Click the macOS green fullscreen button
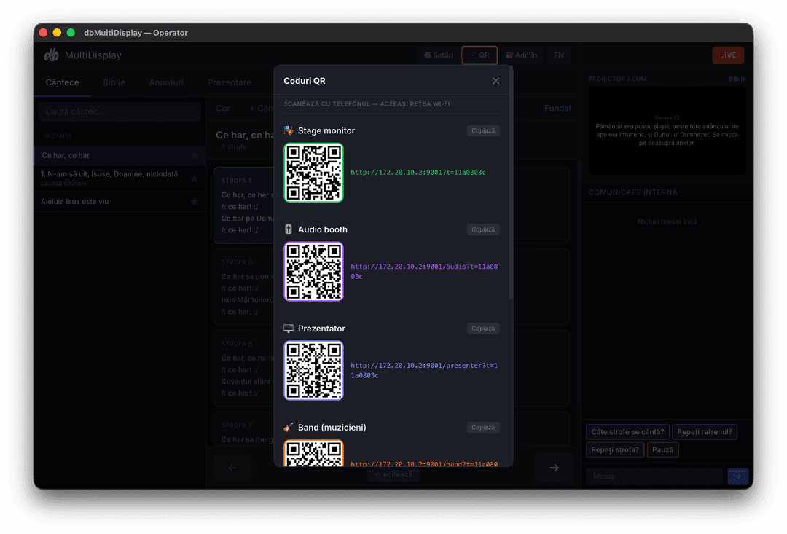Screen dimensions: 787x534 point(71,33)
